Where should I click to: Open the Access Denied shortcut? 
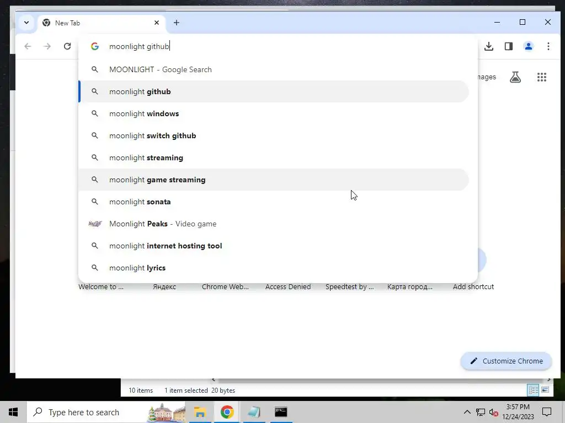288,286
